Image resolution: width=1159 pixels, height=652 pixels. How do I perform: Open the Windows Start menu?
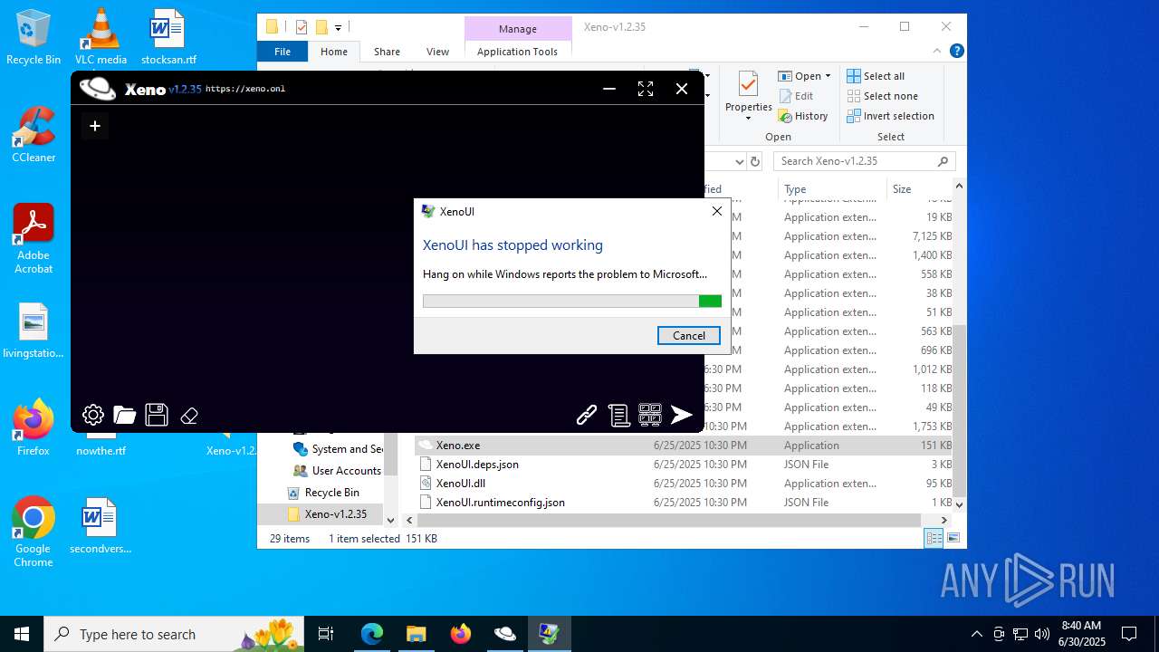coord(22,634)
